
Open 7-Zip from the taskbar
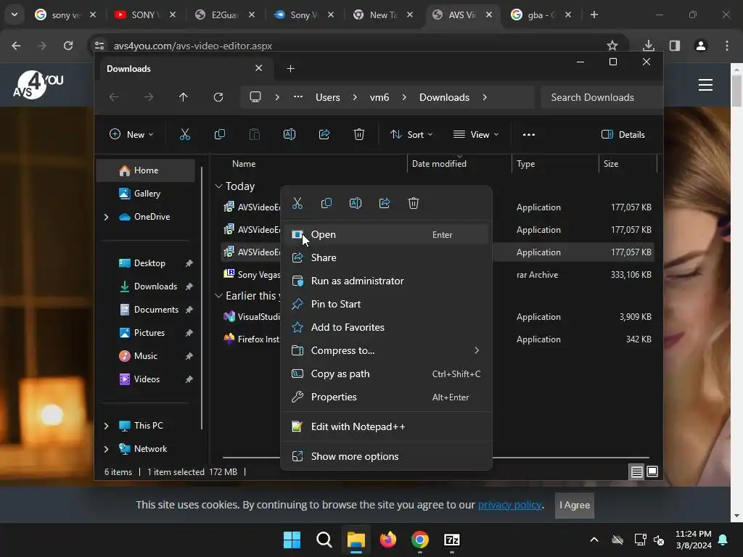(x=451, y=540)
